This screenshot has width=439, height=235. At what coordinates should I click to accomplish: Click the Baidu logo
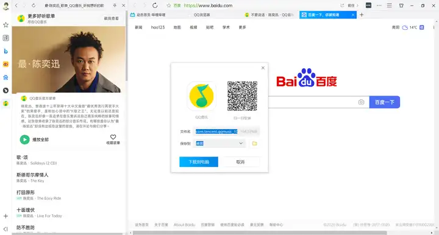click(307, 78)
